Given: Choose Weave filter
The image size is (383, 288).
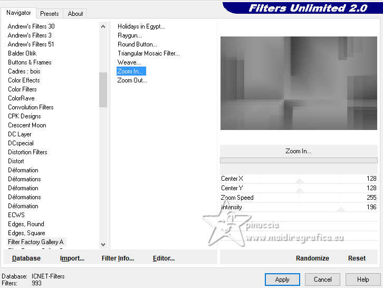Looking at the screenshot, I should click(x=129, y=62).
